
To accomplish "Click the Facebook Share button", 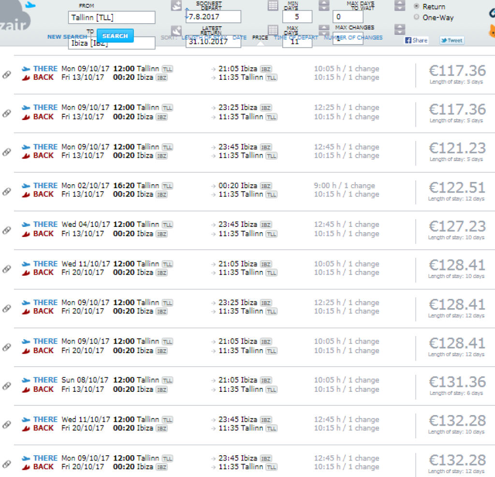I will click(416, 41).
